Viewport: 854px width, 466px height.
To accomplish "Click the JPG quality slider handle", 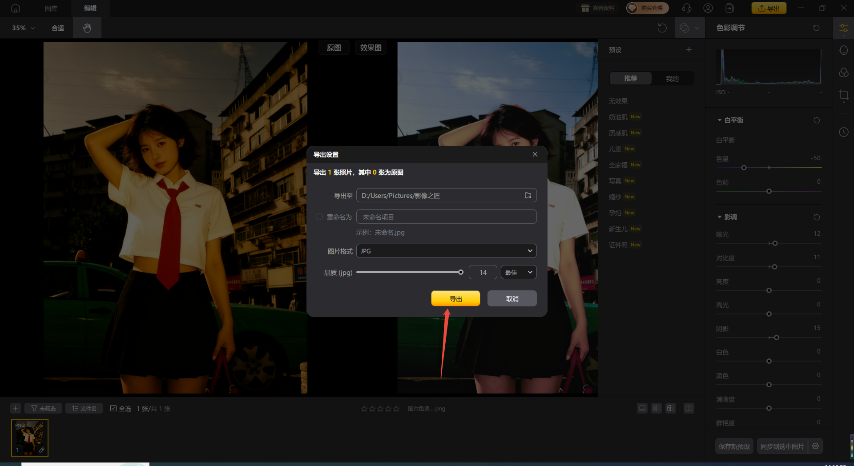I will pyautogui.click(x=461, y=273).
